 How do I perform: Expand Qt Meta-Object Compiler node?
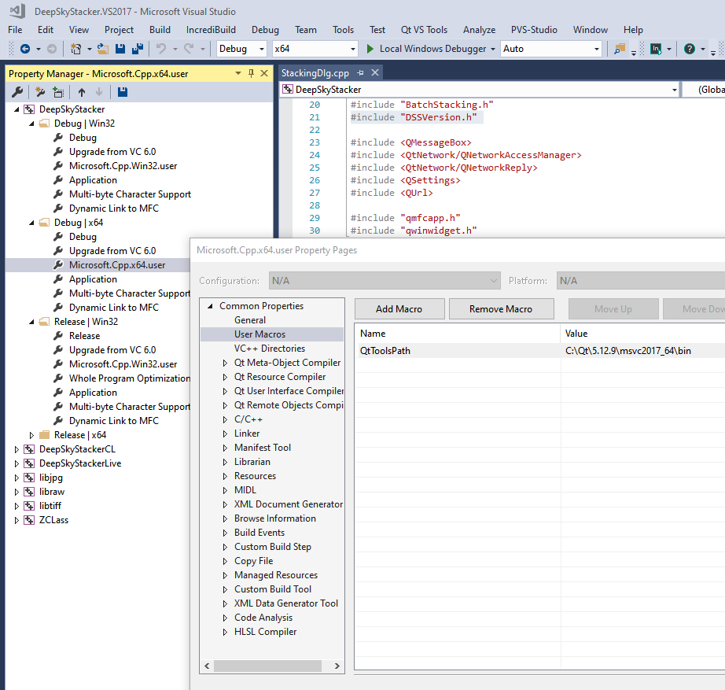tap(225, 363)
